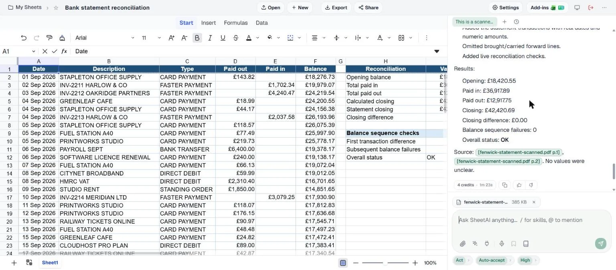The height and width of the screenshot is (270, 616).
Task: Clear formatting with the eraser icon
Action: click(62, 38)
